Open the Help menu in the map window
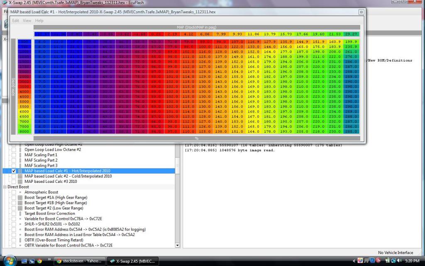The height and width of the screenshot is (266, 425). tap(39, 21)
